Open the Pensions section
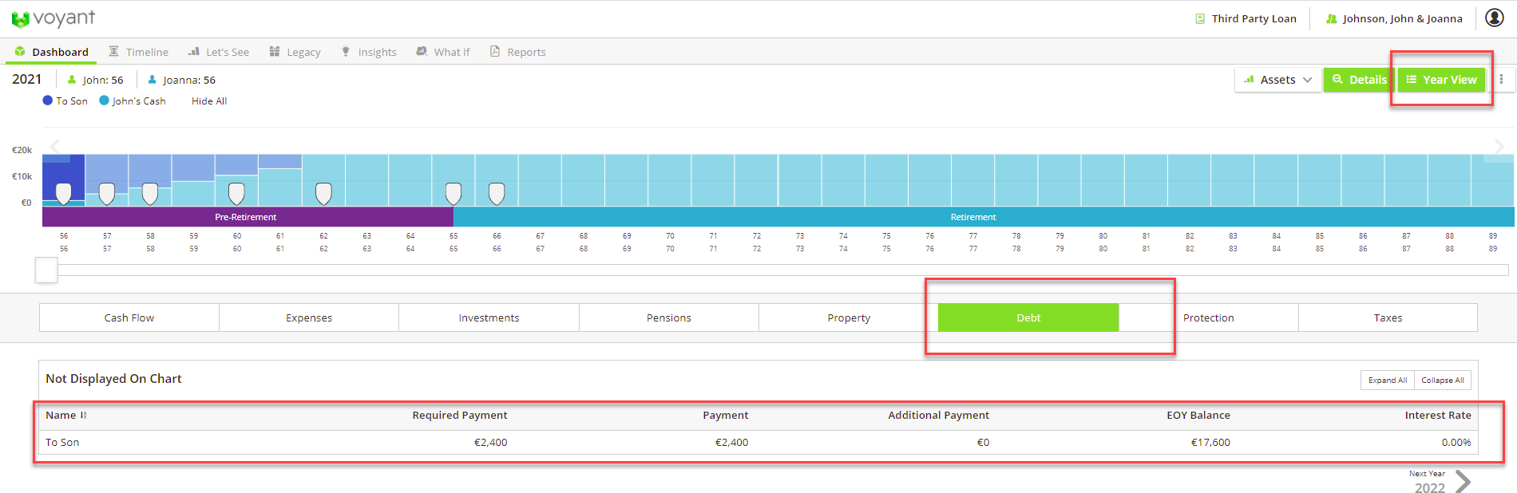Viewport: 1517px width, 493px height. point(669,317)
